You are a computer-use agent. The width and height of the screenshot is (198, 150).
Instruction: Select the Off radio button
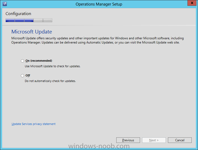point(22,76)
